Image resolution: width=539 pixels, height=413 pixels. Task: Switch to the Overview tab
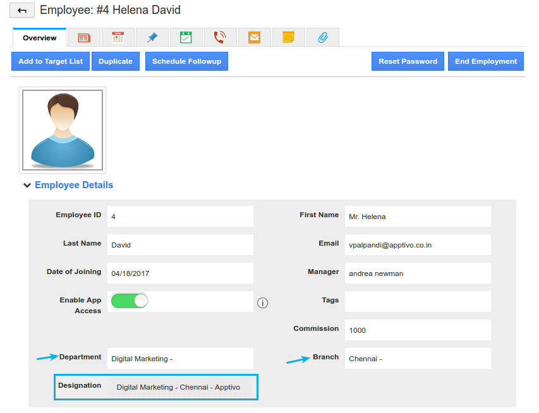click(x=39, y=37)
